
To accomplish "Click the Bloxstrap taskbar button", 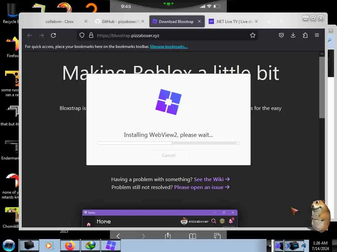I will click(111, 245).
